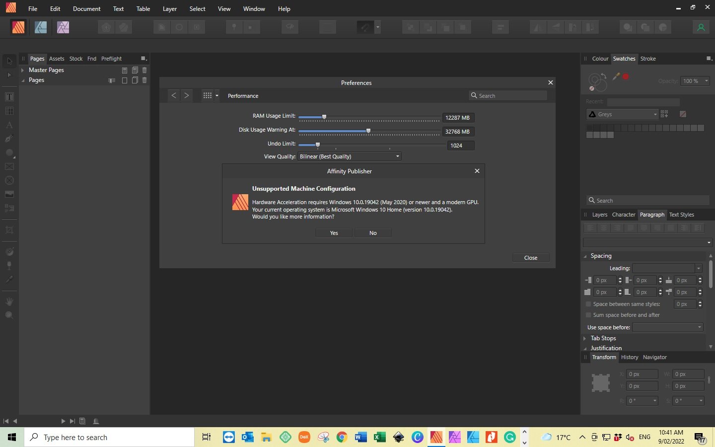The height and width of the screenshot is (447, 715).
Task: Click the Preferences Search field
Action: tap(508, 95)
